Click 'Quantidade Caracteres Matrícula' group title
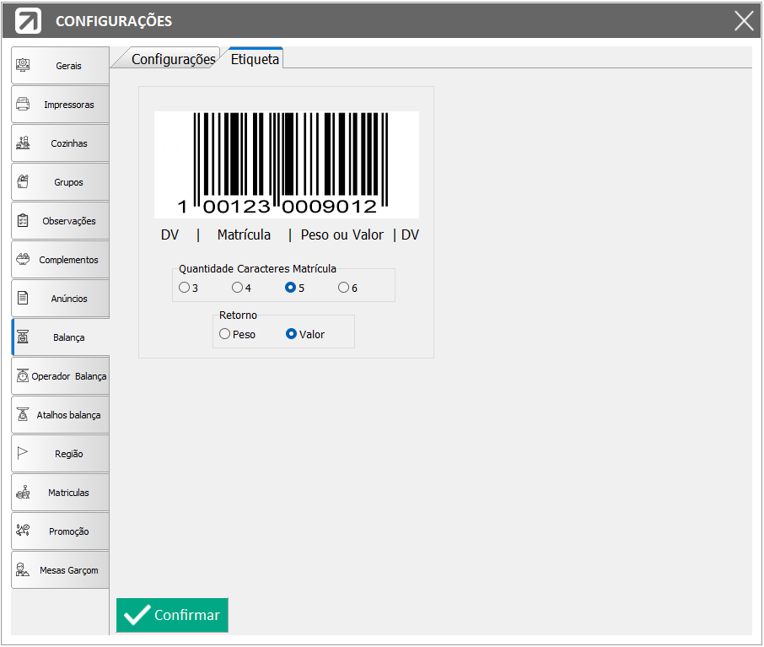The image size is (764, 647). tap(257, 268)
